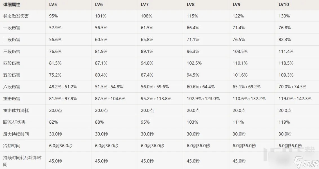Image resolution: width=319 pixels, height=169 pixels.
Task: Select the 详细属性 header cell
Action: click(x=12, y=5)
